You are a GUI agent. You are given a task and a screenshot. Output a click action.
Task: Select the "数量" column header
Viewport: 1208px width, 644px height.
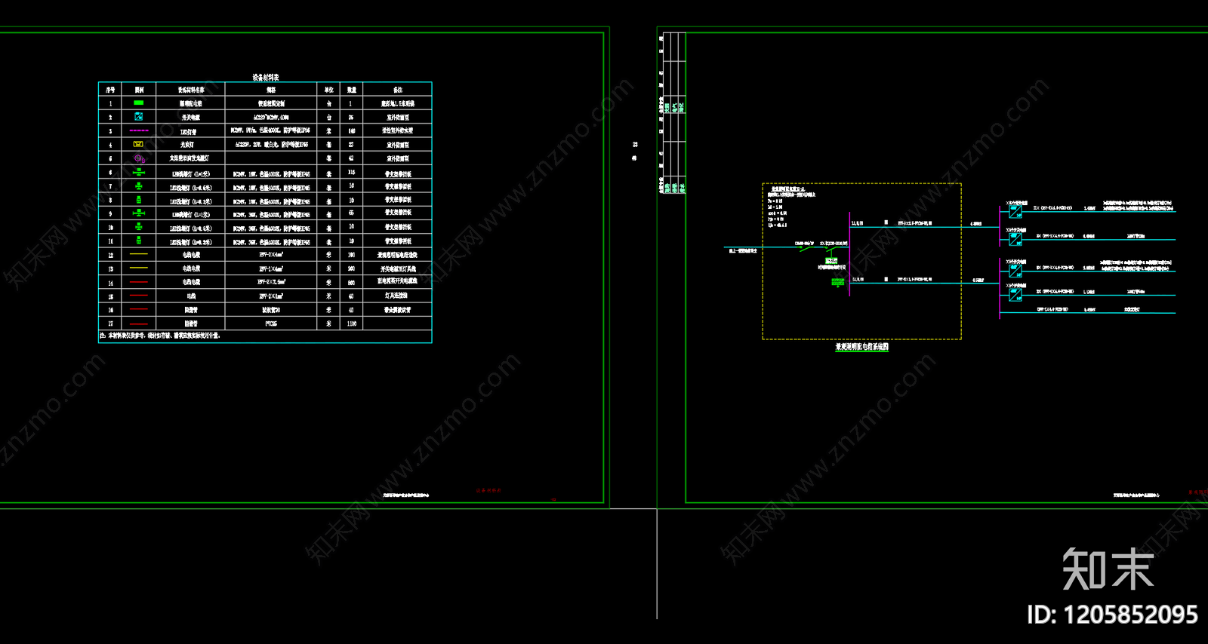[x=351, y=90]
